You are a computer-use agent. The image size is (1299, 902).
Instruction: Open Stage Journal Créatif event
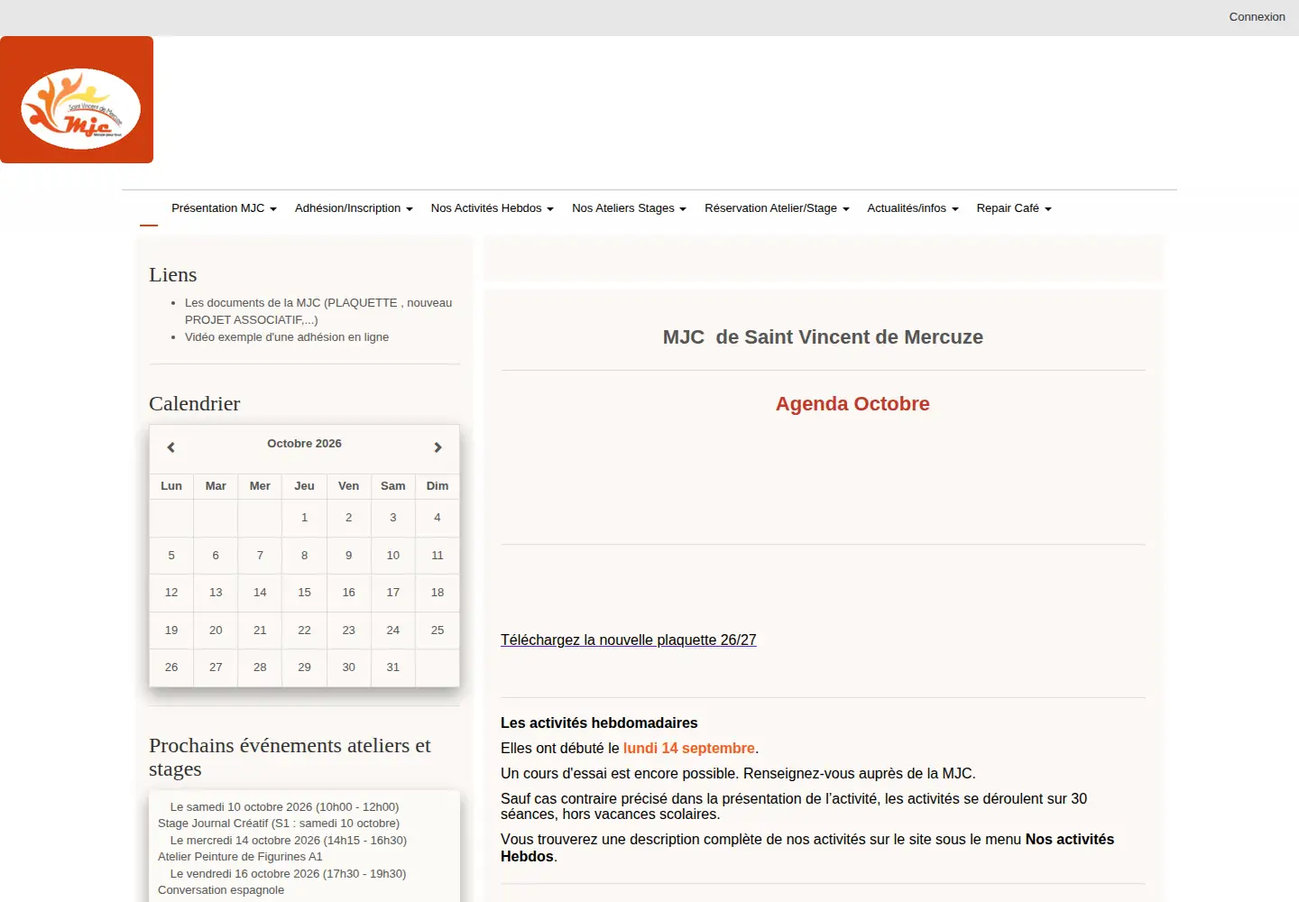[279, 824]
